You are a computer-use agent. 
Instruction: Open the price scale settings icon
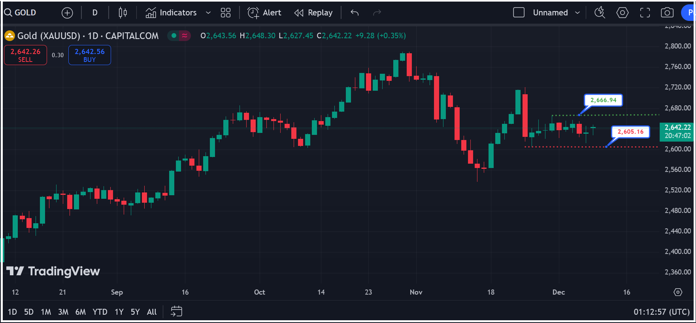[x=678, y=292]
